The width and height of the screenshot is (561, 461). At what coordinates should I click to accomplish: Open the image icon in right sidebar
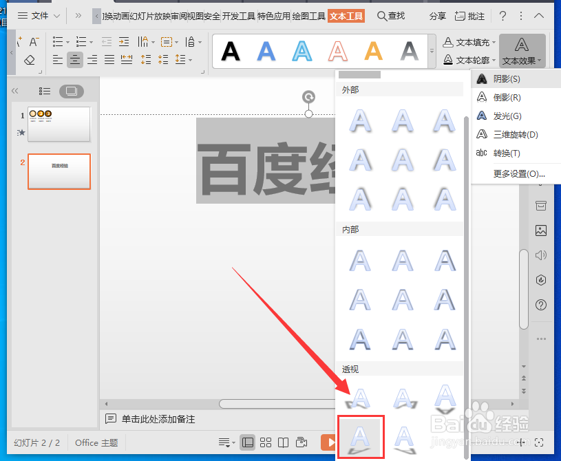[540, 231]
